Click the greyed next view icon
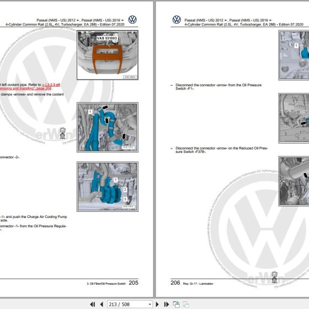Image resolution: width=309 pixels, height=309 pixels. (186, 304)
